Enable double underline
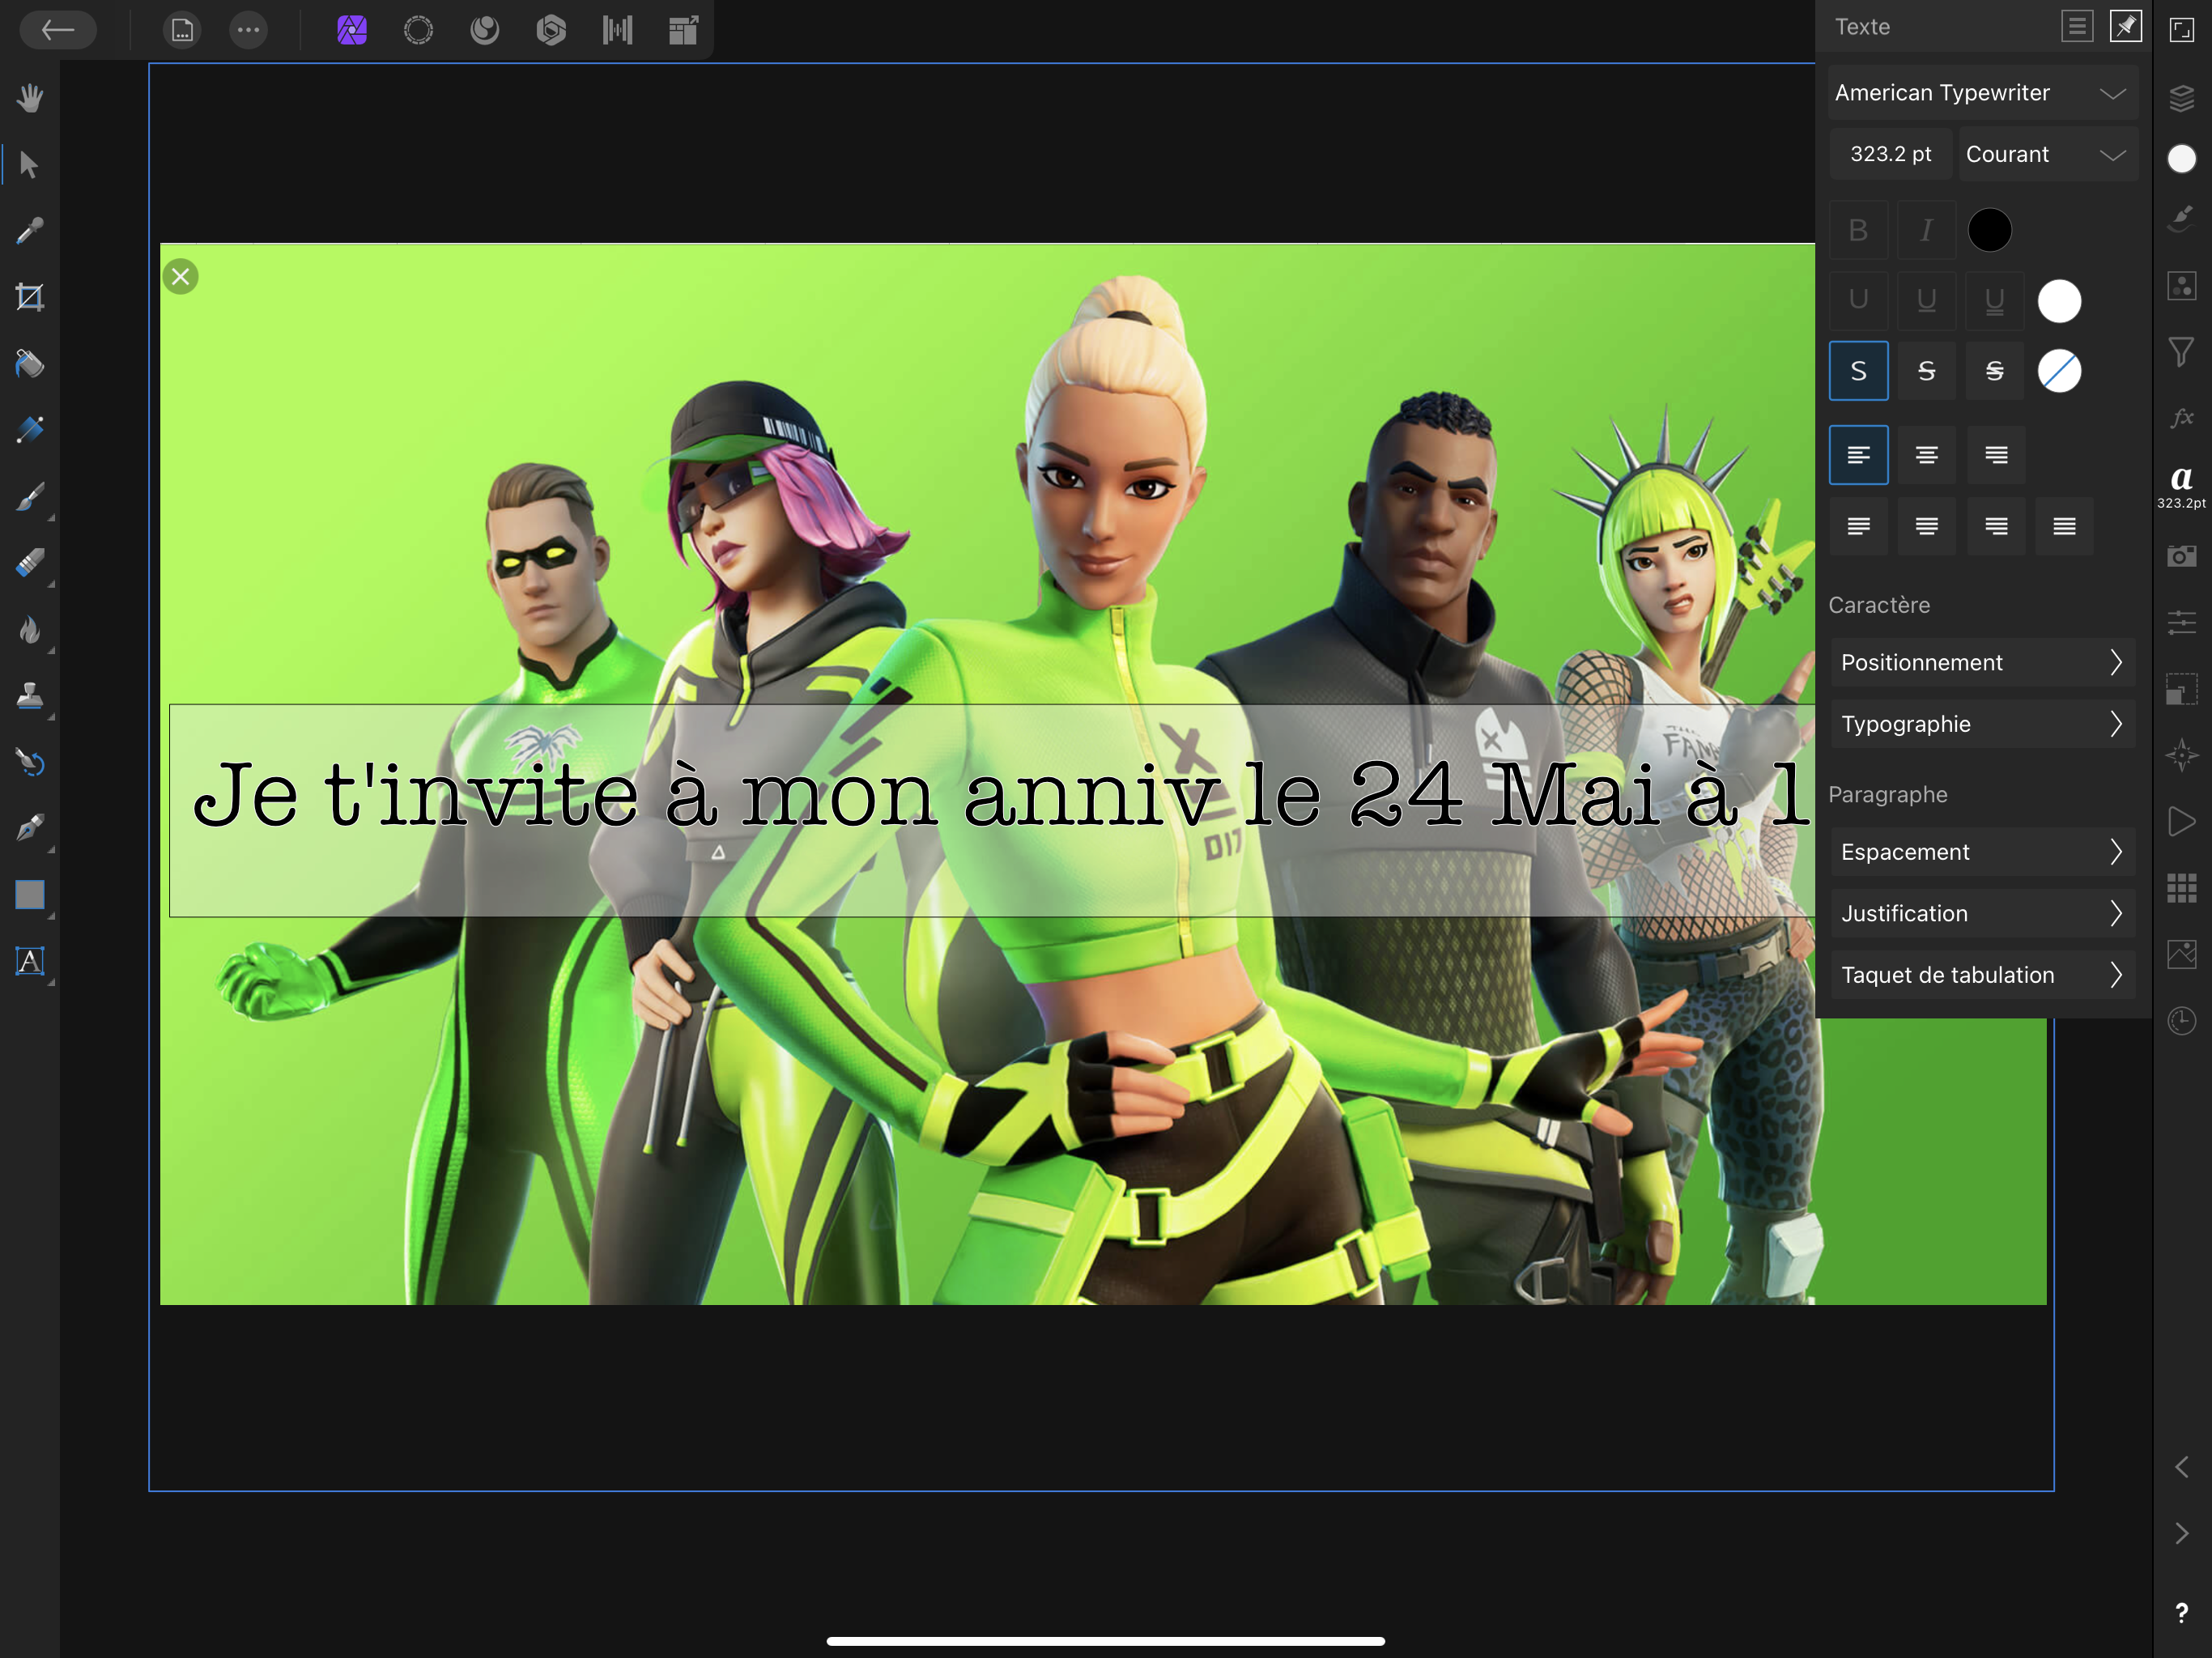 [x=1994, y=300]
